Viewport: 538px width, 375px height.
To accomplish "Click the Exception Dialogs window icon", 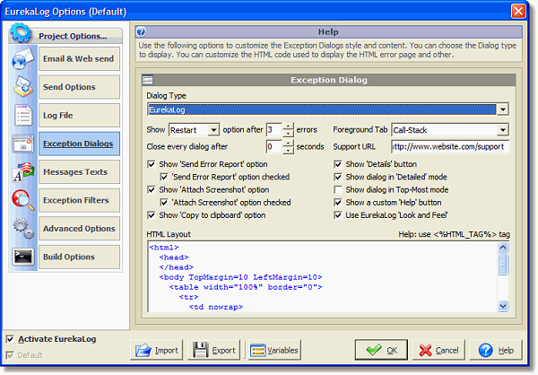I will 23,144.
